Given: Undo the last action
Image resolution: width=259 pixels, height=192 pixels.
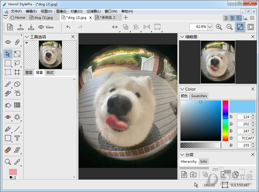Looking at the screenshot, I should click(68, 27).
